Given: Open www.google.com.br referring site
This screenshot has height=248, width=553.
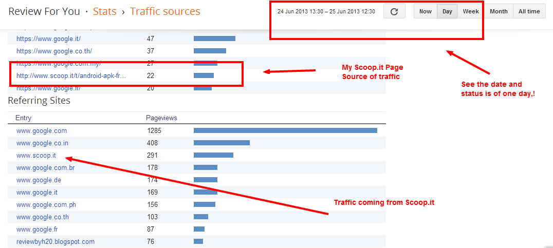Looking at the screenshot, I should (46, 168).
